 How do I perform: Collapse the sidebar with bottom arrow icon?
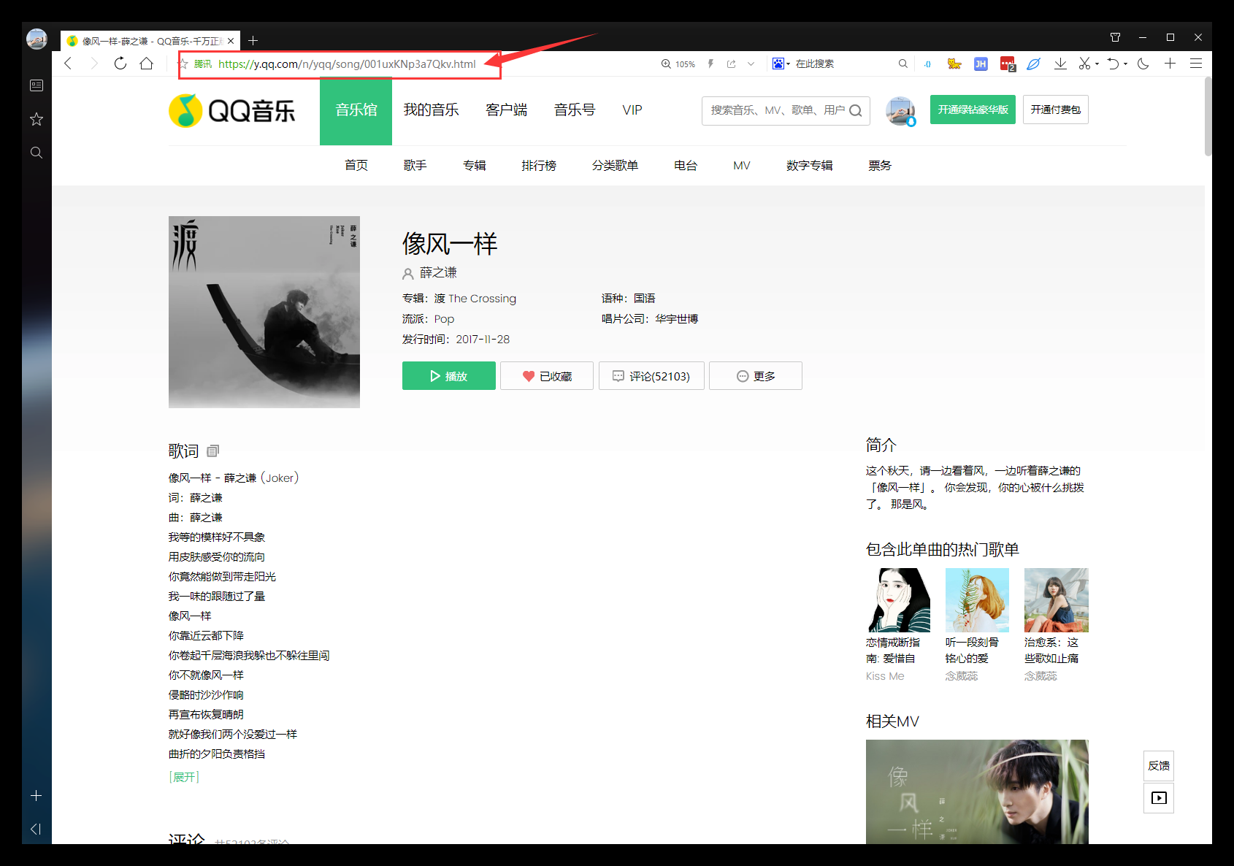36,829
